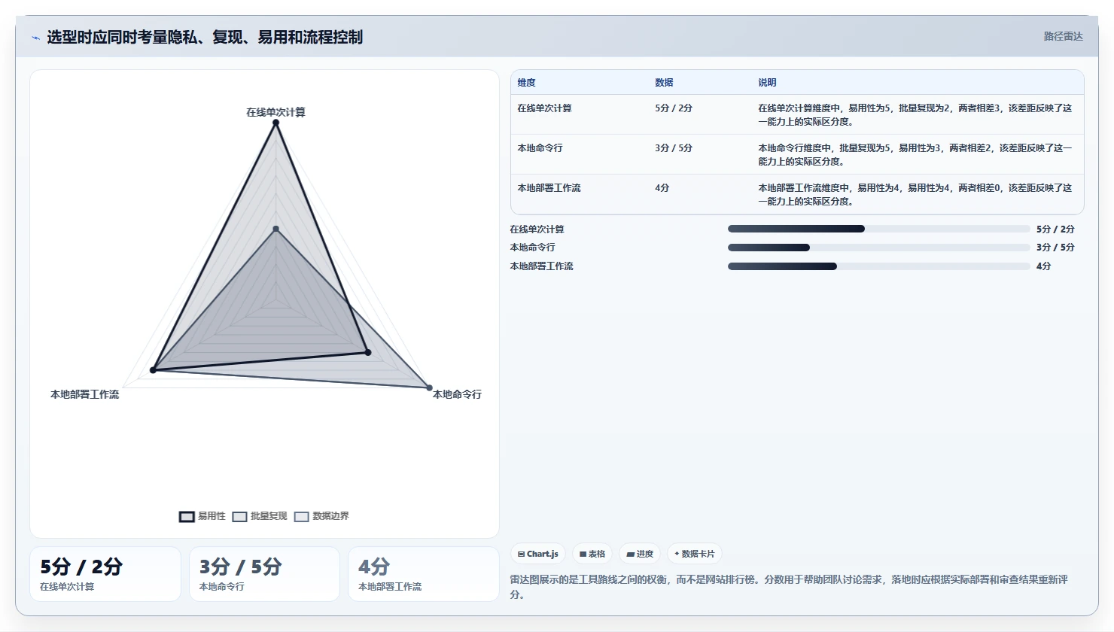Click the 5分 / 2分 value beside its progress bar
This screenshot has height=632, width=1114.
[1055, 229]
